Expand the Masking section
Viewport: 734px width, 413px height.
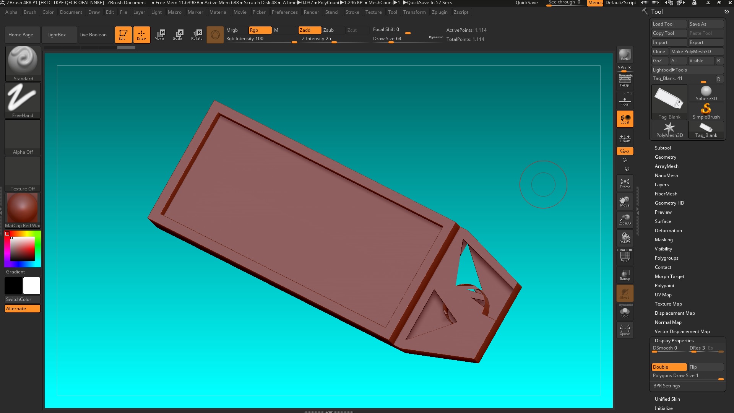pos(664,240)
